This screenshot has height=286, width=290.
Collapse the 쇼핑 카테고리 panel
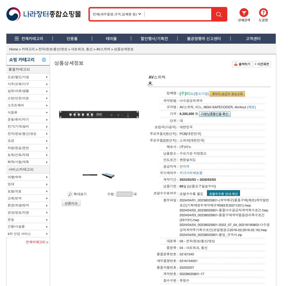coord(44,60)
